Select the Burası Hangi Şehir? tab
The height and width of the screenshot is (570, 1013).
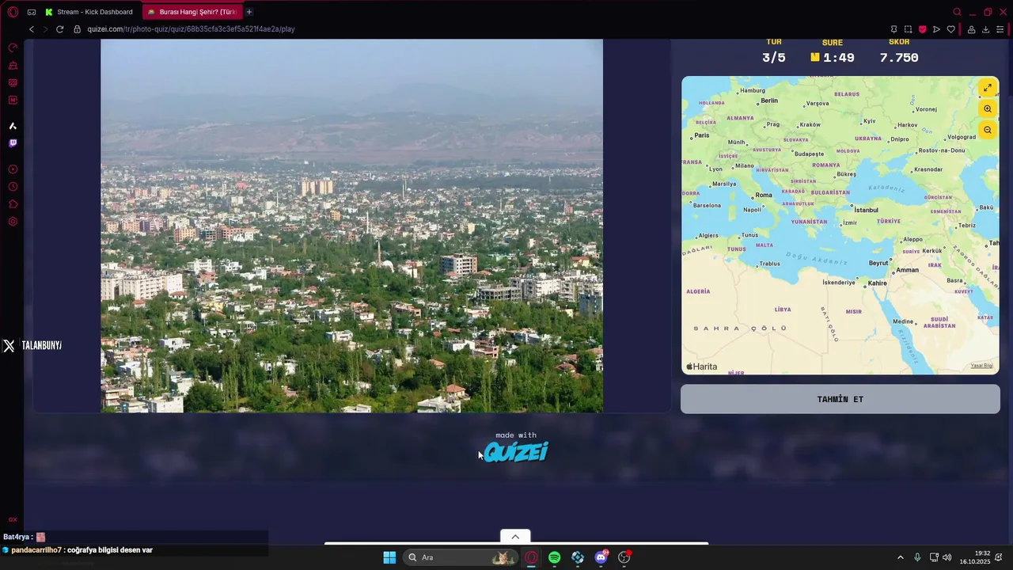pos(192,12)
